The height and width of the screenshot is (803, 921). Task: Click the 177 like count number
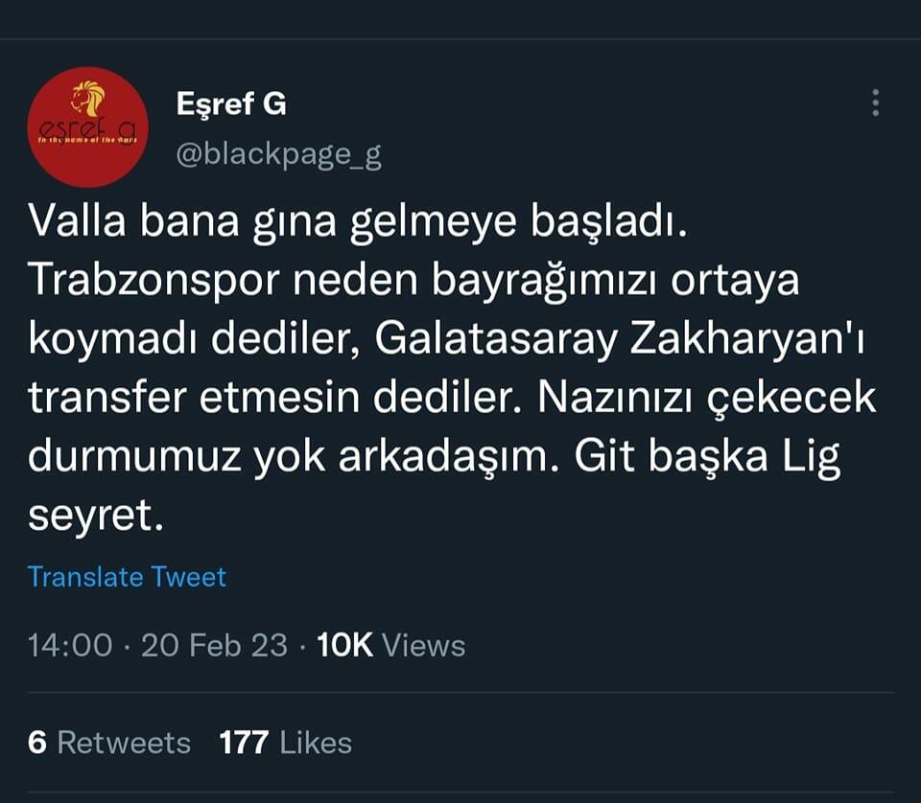pos(243,743)
